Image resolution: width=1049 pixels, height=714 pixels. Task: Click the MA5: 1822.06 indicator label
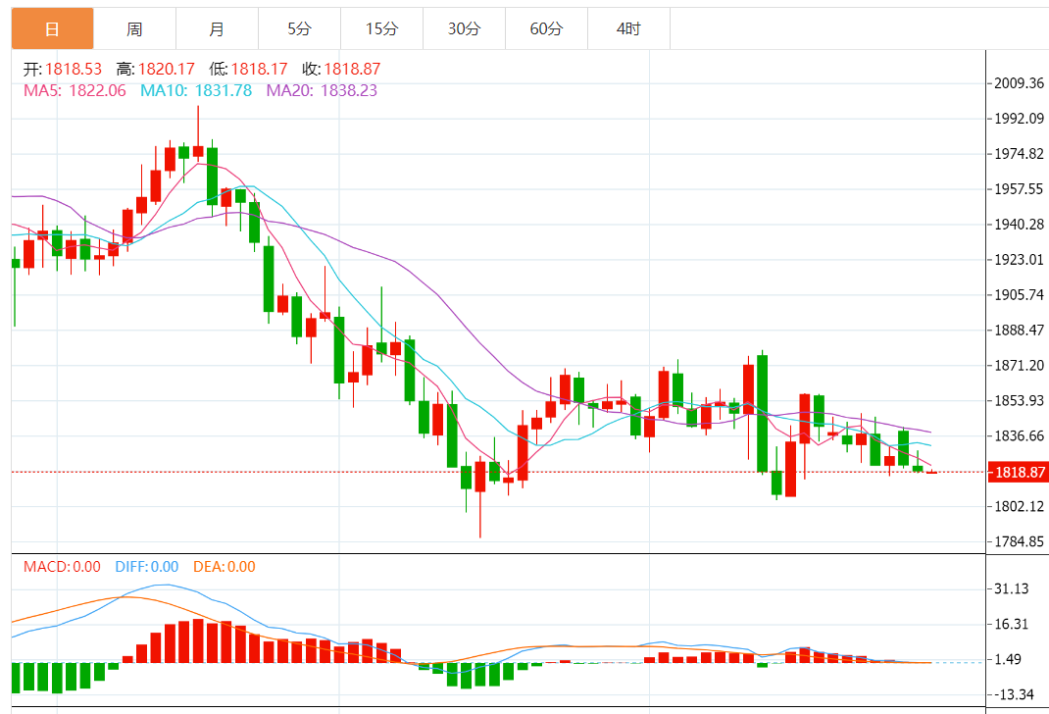(75, 90)
